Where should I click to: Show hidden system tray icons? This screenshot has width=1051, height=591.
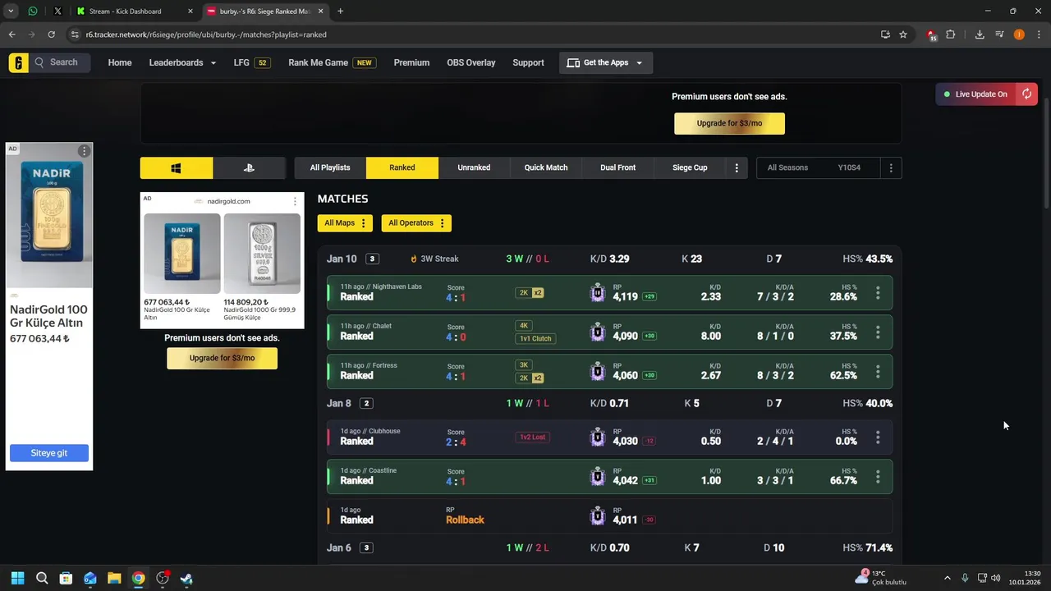click(x=947, y=578)
